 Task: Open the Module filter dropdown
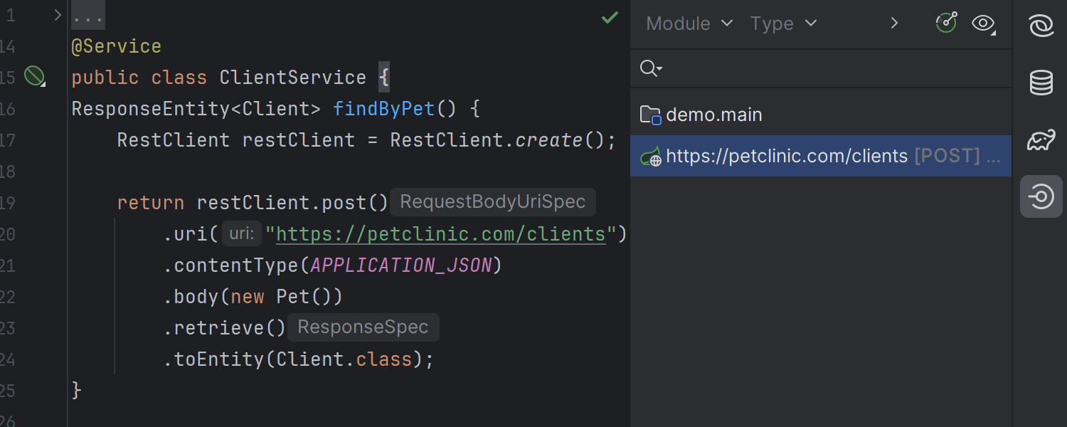pyautogui.click(x=689, y=23)
